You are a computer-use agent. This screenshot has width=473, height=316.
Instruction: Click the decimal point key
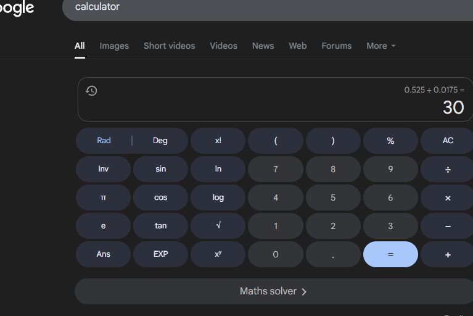[x=333, y=254]
